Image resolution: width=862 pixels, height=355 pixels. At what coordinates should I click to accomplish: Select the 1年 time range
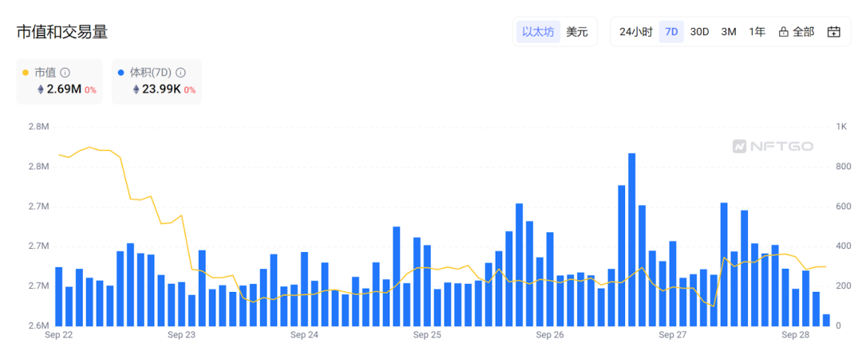tap(757, 32)
